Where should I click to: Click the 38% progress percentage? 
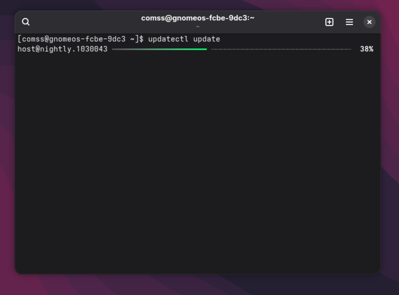[x=366, y=49]
